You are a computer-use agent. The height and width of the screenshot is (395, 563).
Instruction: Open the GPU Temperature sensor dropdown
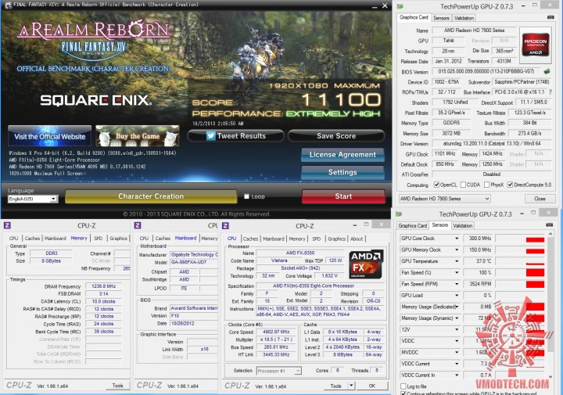click(x=457, y=261)
